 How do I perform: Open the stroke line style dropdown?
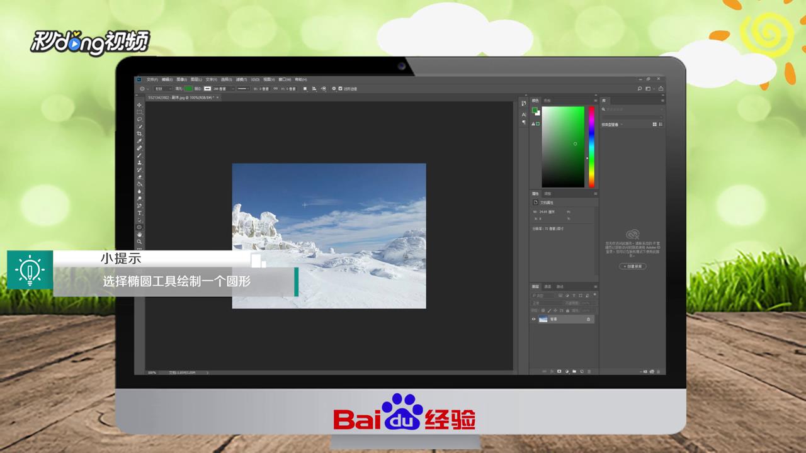pyautogui.click(x=244, y=89)
